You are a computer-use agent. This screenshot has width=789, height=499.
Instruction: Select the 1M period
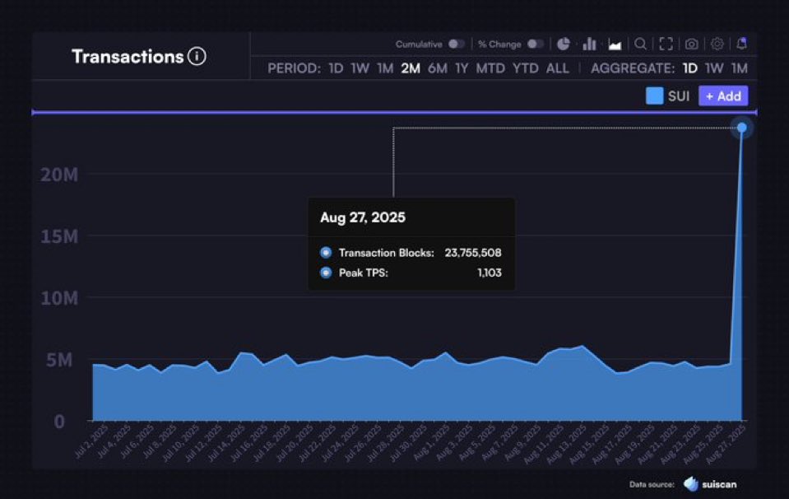(x=385, y=68)
